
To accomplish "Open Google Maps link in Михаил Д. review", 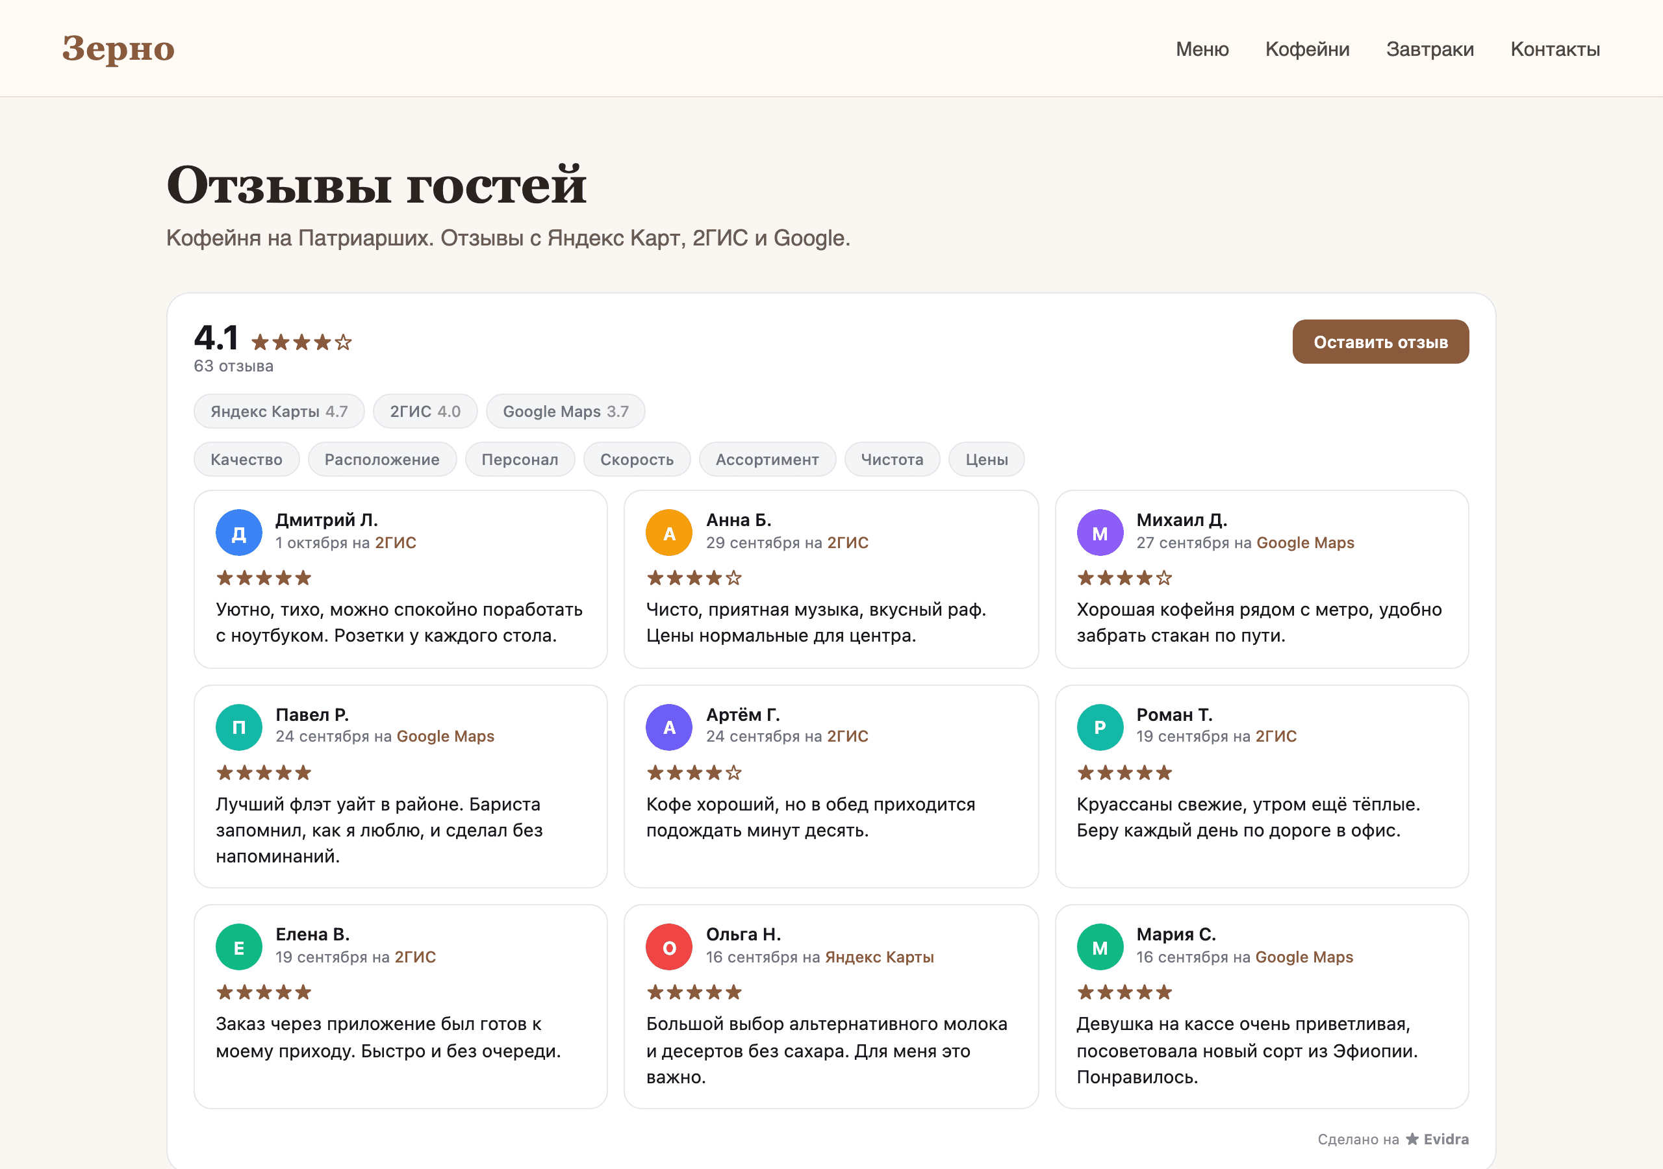I will point(1304,542).
